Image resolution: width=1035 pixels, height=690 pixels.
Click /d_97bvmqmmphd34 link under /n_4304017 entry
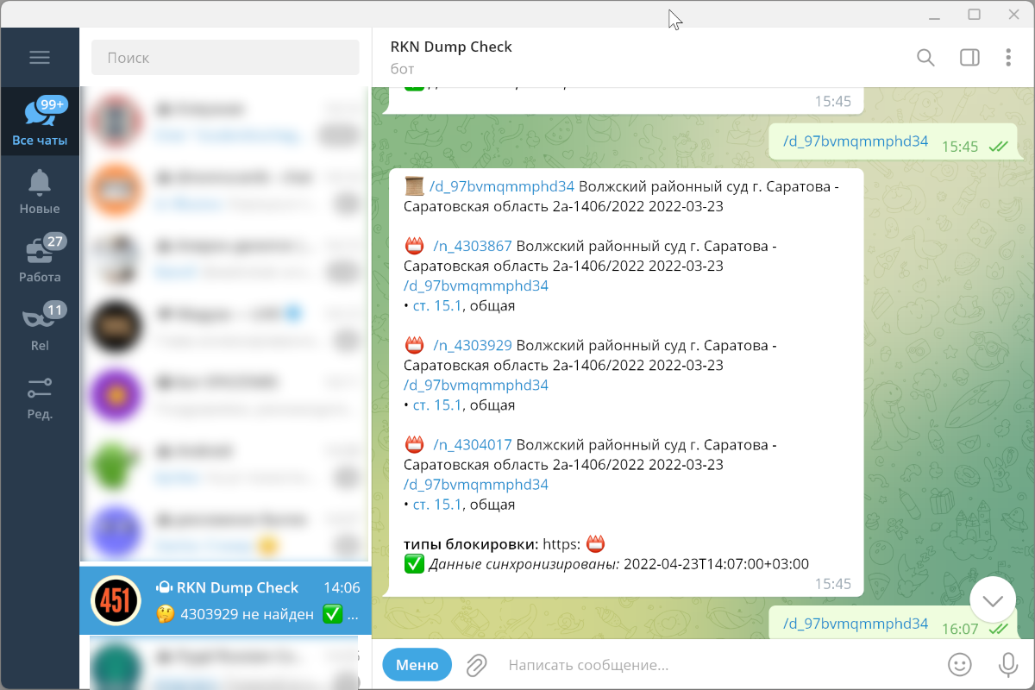pyautogui.click(x=476, y=485)
